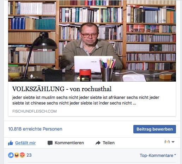Image resolution: width=182 pixels, height=164 pixels.
Task: Open the VOLKSZÄHLUNG - von rochusthal headline
Action: pyautogui.click(x=62, y=89)
